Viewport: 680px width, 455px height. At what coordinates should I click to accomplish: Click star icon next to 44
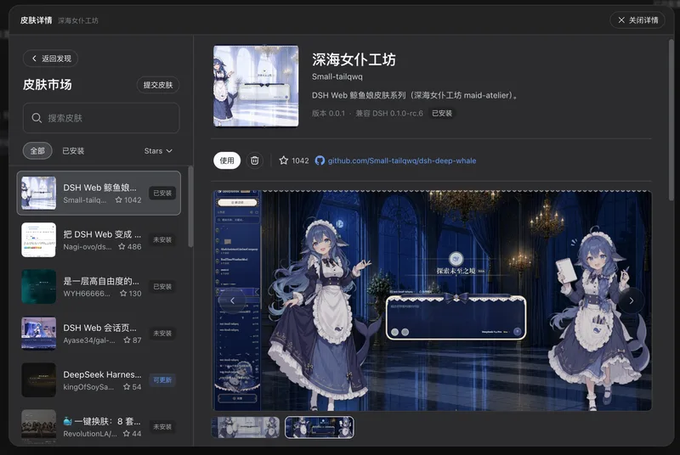[127, 434]
